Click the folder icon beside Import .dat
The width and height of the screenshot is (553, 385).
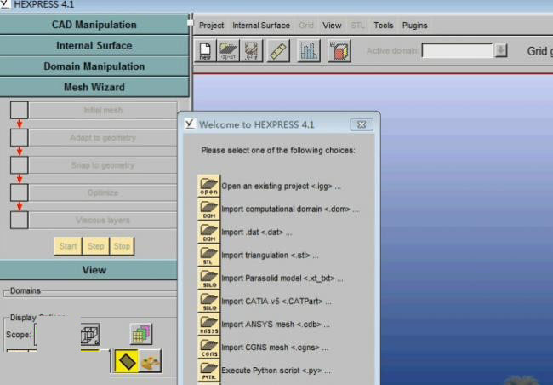pyautogui.click(x=208, y=232)
